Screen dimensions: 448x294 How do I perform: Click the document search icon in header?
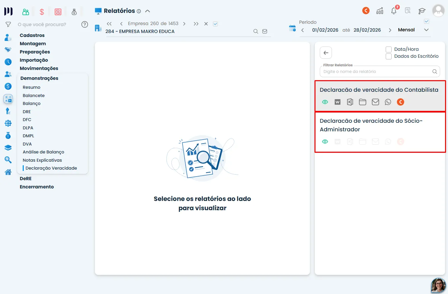(408, 11)
